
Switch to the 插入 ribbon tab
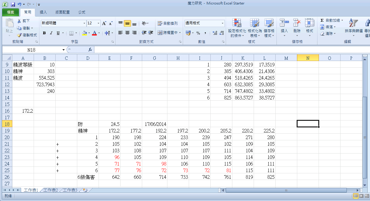pos(43,12)
